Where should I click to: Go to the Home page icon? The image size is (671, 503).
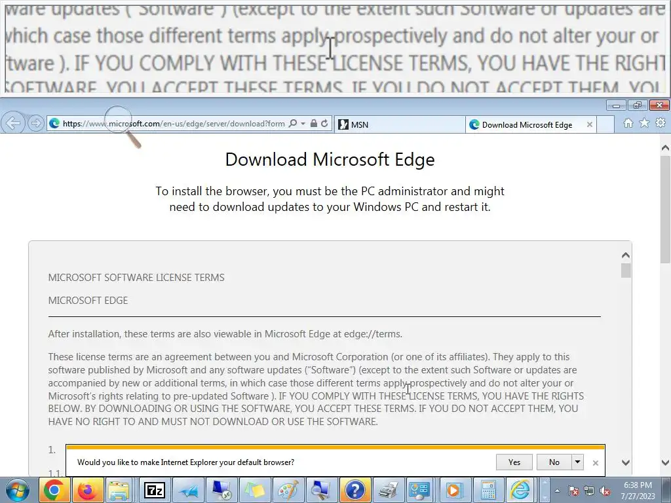click(628, 123)
